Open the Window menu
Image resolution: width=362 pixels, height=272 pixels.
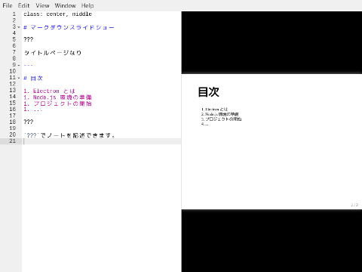[x=65, y=5]
